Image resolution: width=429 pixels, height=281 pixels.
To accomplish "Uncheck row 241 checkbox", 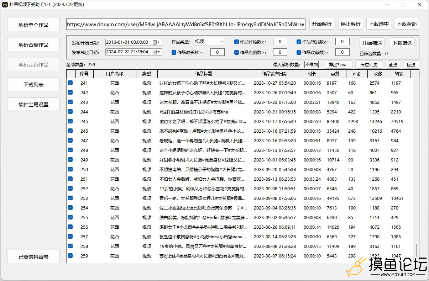I will [70, 83].
